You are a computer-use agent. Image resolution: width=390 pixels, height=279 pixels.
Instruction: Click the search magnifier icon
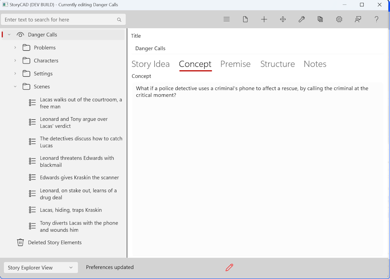coord(119,20)
